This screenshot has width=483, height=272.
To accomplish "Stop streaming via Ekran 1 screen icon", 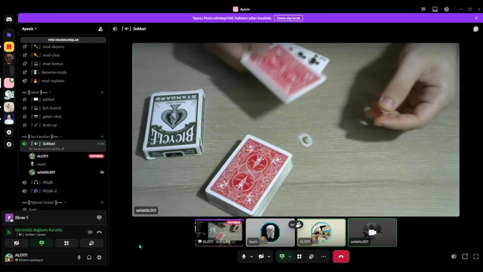I will 99,218.
